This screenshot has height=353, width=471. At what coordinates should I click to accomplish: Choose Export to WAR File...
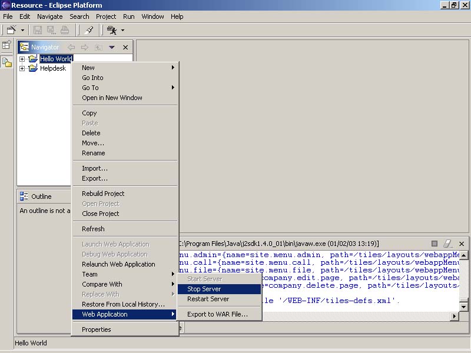point(219,314)
